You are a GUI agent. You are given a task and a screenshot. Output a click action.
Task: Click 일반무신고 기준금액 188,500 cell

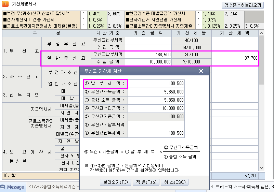pos(148,55)
